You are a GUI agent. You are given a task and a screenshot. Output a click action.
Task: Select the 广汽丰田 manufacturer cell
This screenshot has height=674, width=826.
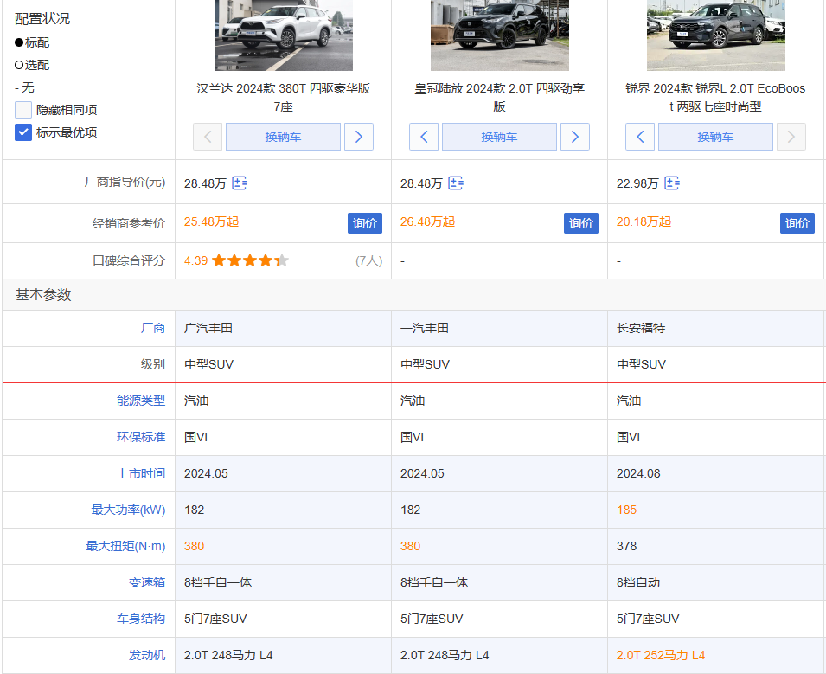point(283,328)
